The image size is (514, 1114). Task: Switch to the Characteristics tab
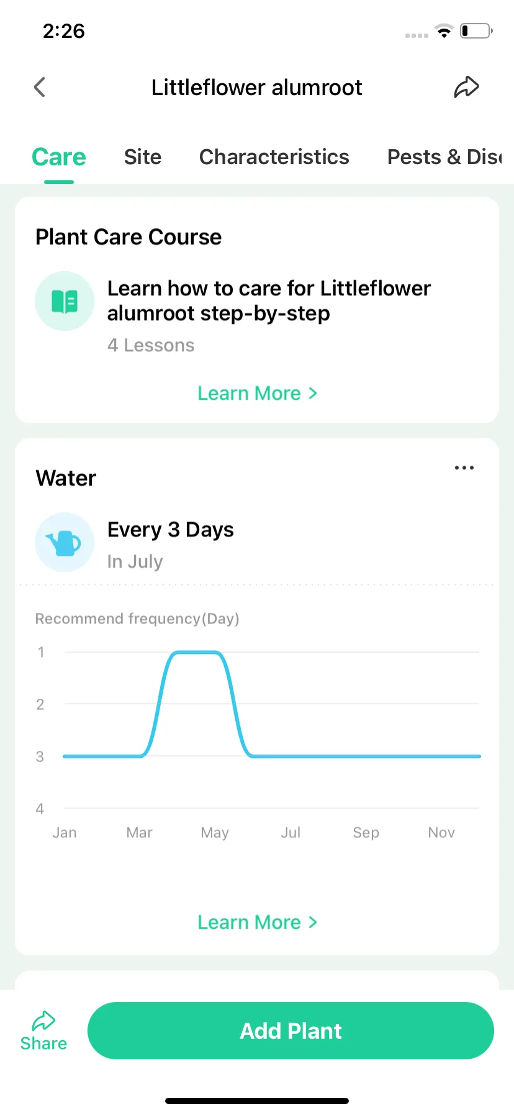[x=274, y=157]
